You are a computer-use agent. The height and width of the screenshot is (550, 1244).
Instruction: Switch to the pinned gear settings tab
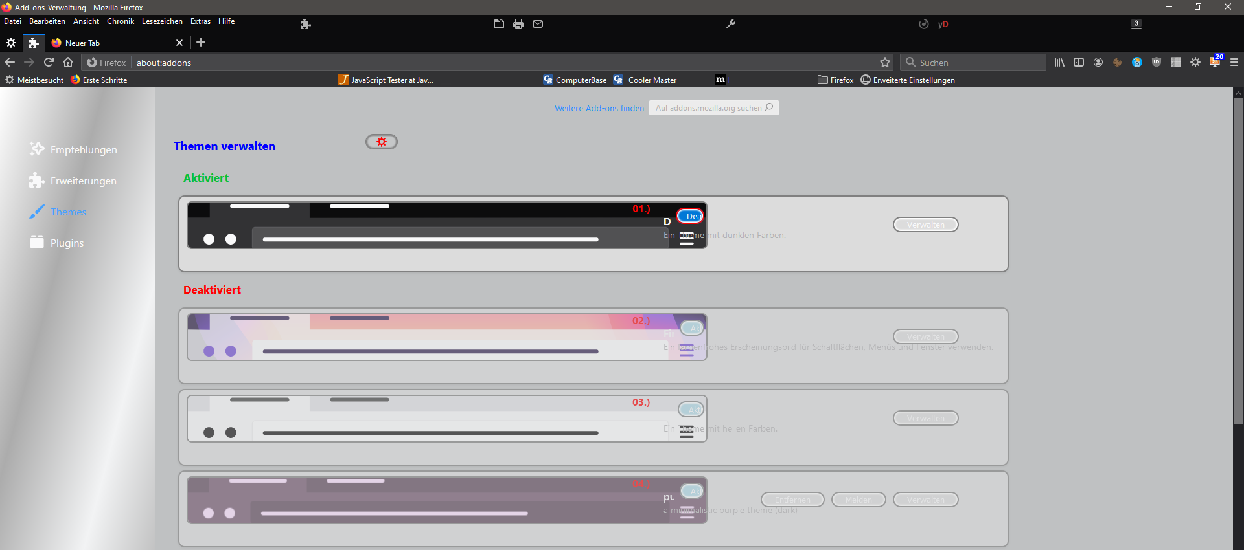click(x=11, y=43)
